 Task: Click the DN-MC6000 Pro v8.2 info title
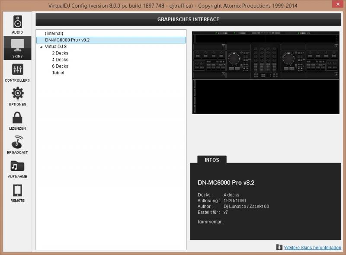[226, 183]
